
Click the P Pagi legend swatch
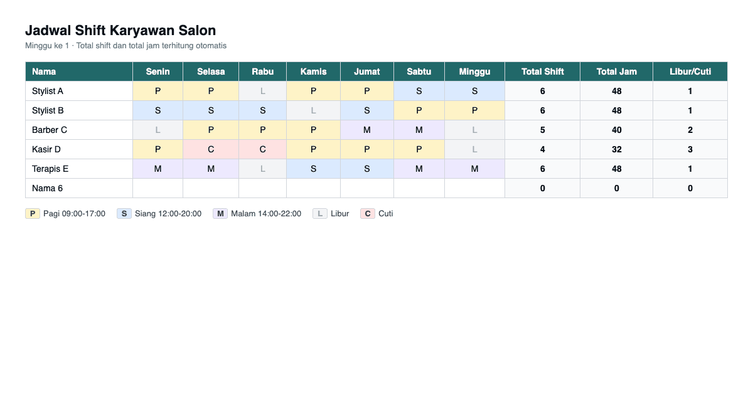coord(33,213)
